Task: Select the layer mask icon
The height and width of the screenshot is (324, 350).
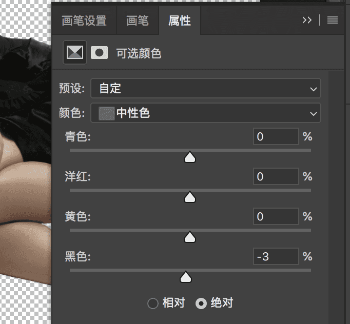Action: click(100, 53)
